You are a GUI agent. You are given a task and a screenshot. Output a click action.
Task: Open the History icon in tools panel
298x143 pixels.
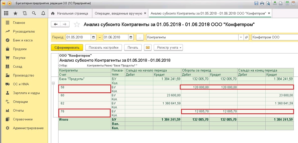(25, 13)
